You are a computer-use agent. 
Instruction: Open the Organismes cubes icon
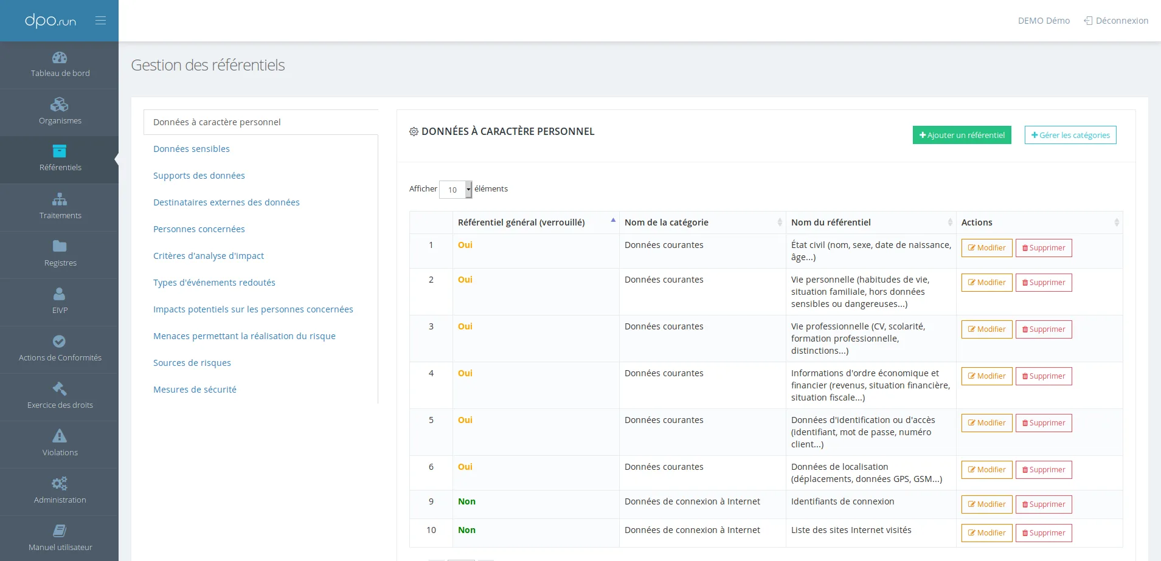[60, 105]
